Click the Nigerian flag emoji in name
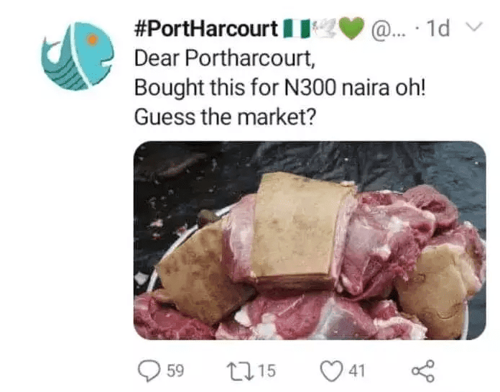Image resolution: width=500 pixels, height=392 pixels. (x=297, y=28)
